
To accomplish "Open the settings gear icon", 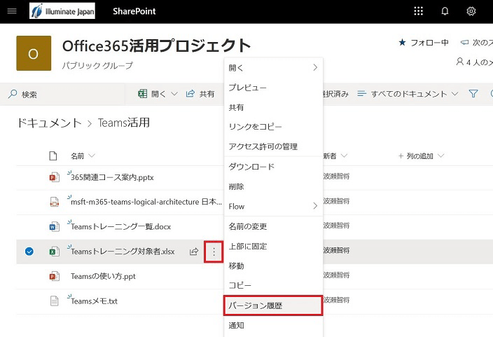I will tap(471, 11).
